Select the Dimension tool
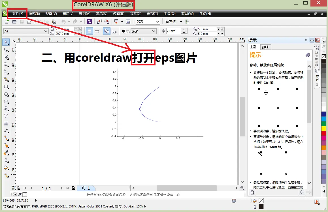 [6, 131]
